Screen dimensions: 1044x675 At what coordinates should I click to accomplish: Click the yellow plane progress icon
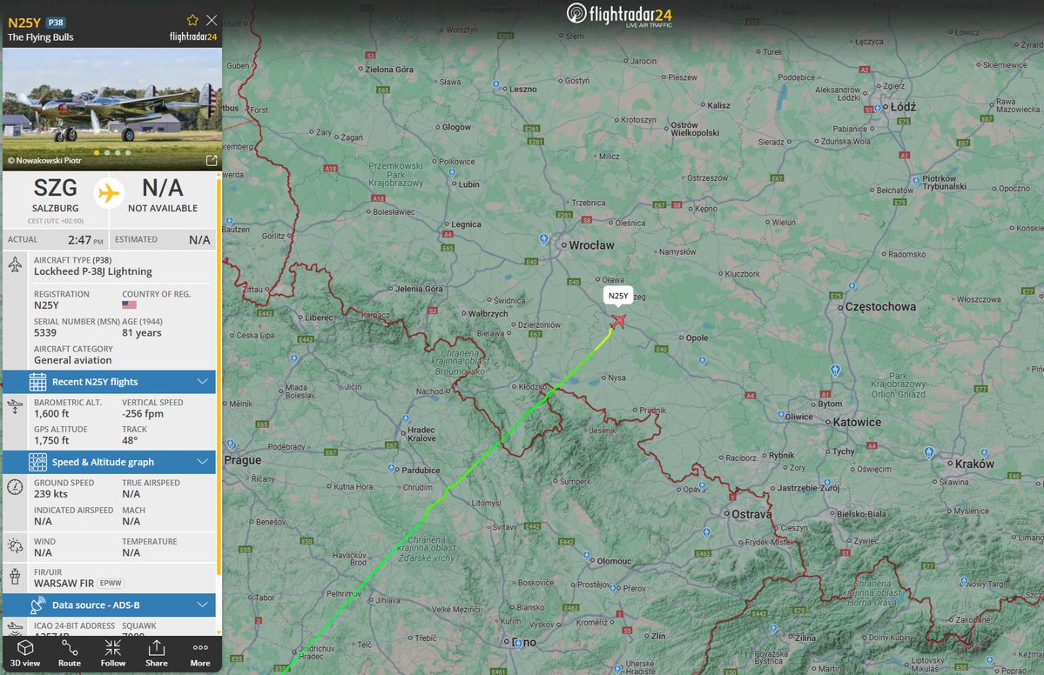click(109, 193)
